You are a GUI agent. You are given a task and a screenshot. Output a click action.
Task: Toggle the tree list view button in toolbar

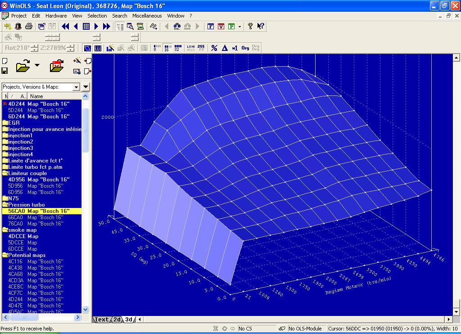(x=120, y=27)
